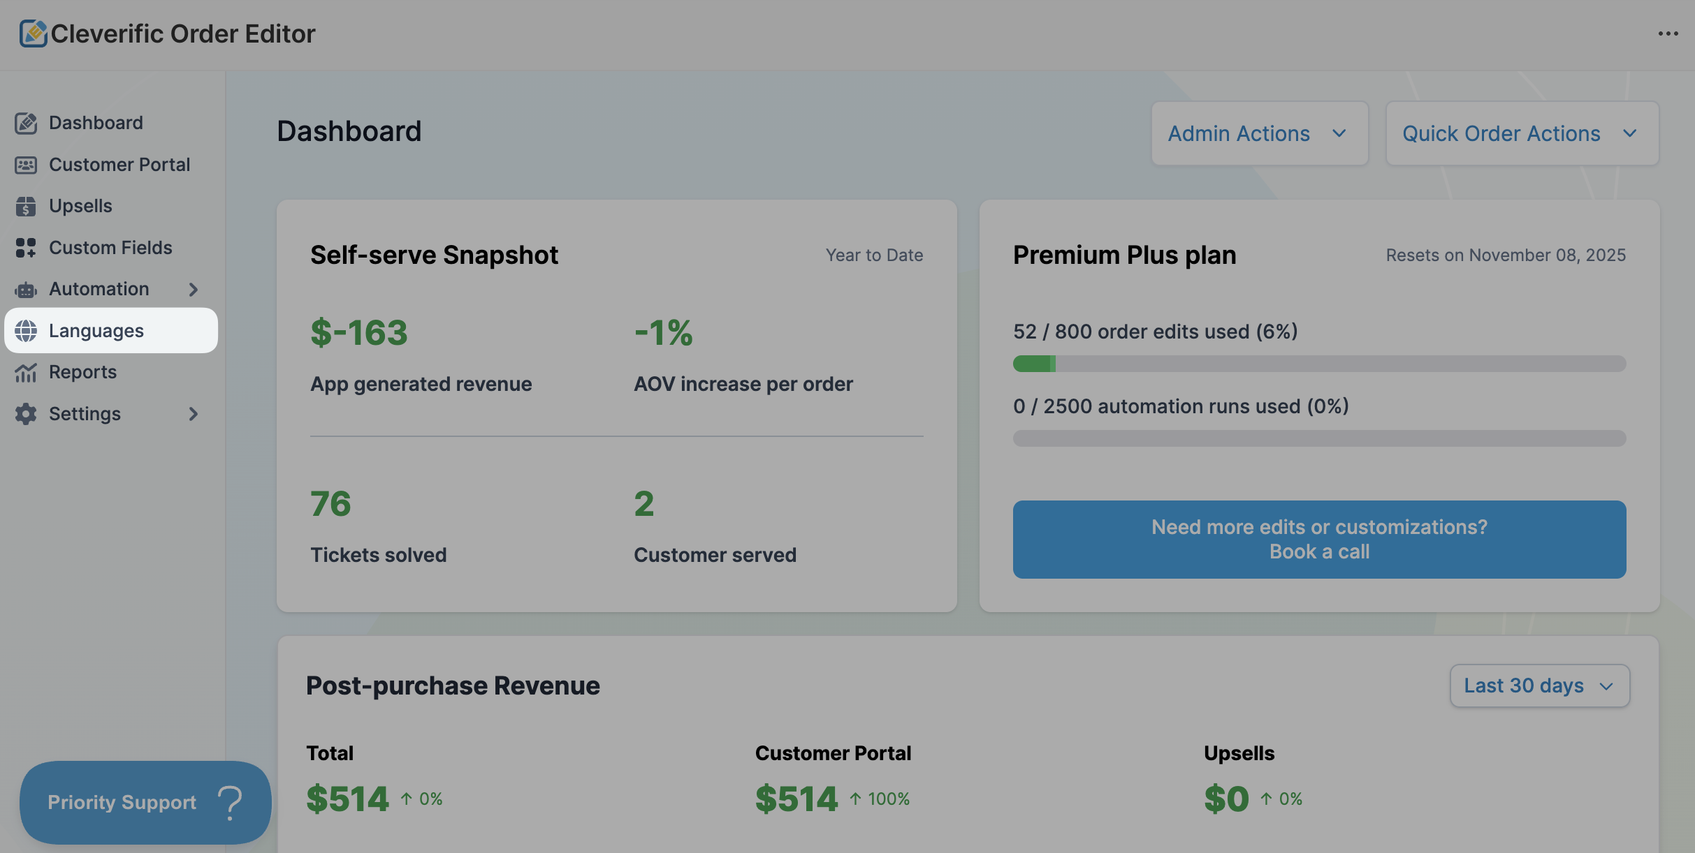Go to the Reports page
1695x853 pixels.
(x=82, y=372)
